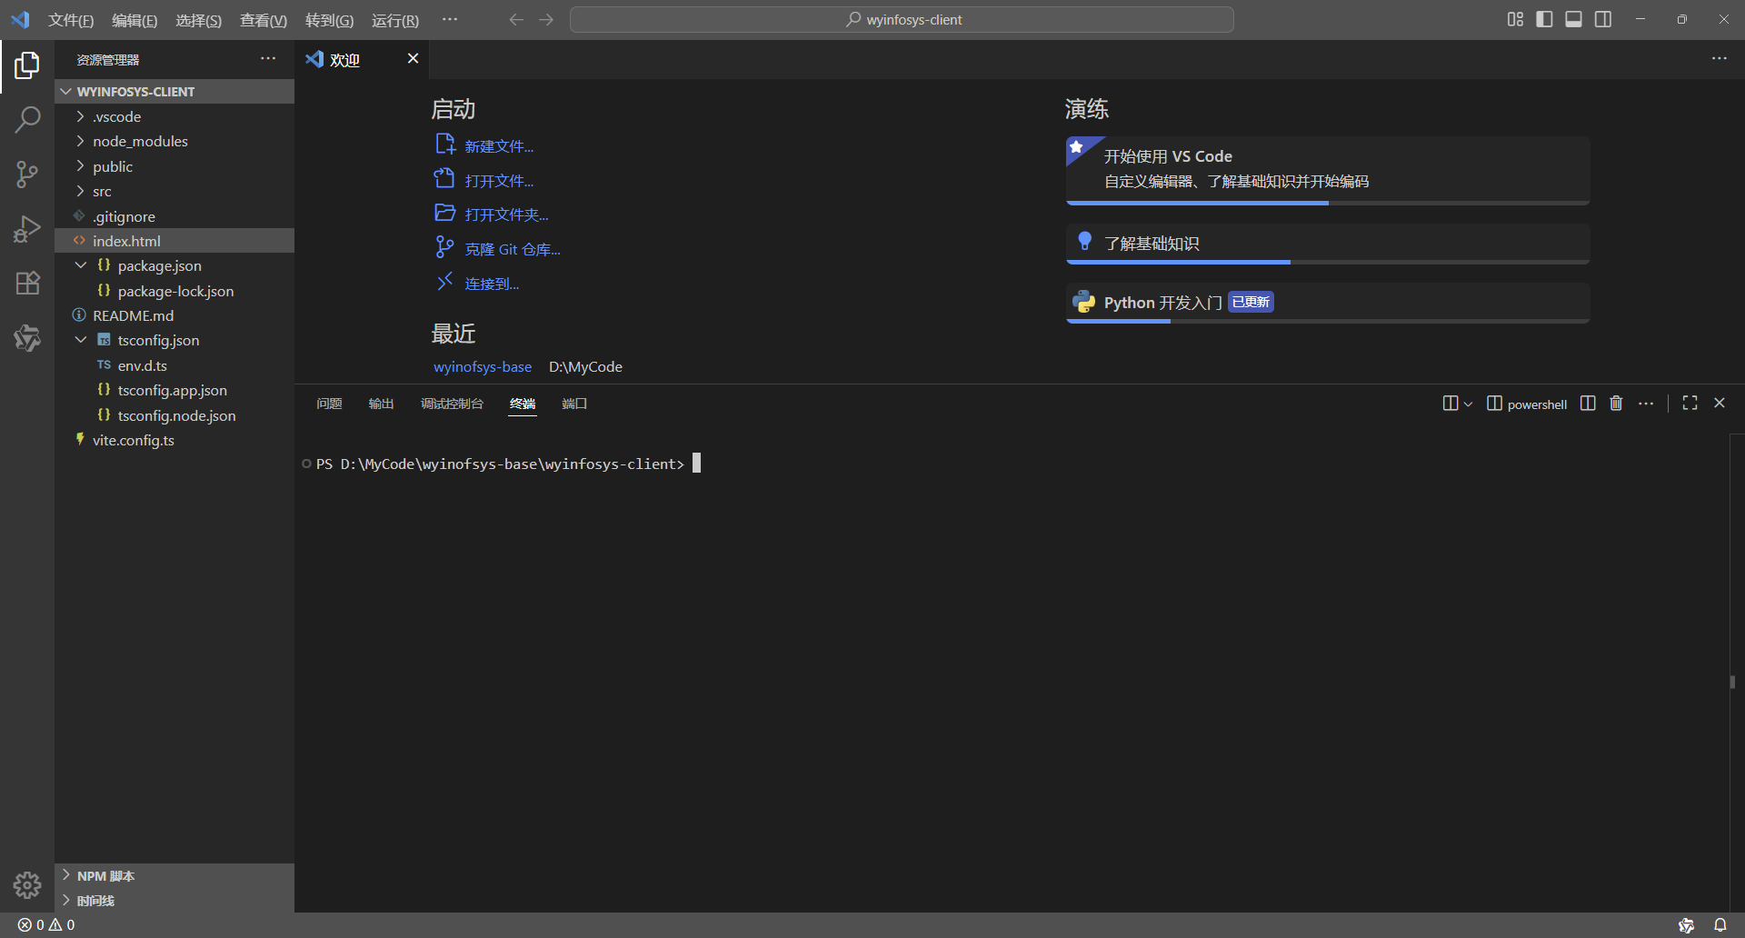Click the status bar icon beside the bell
Screen dimensions: 1745x938
coord(1686,924)
